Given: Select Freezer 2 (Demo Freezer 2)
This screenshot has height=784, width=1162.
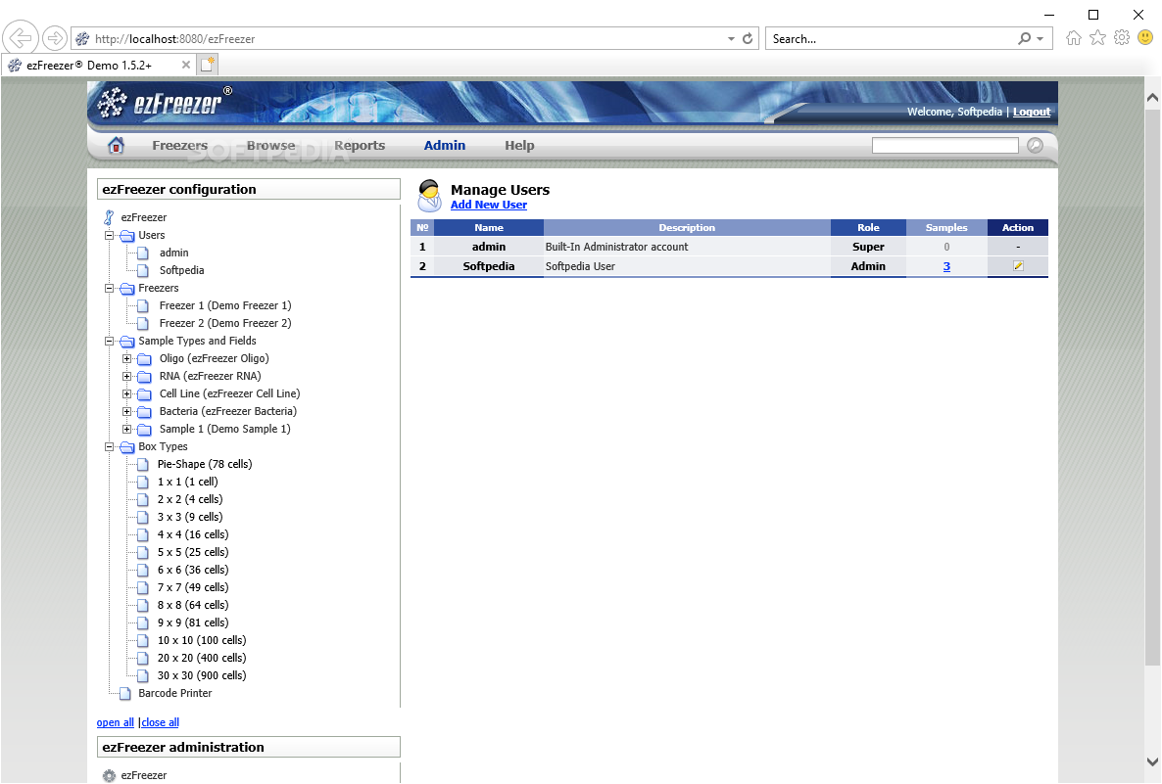Looking at the screenshot, I should 225,324.
